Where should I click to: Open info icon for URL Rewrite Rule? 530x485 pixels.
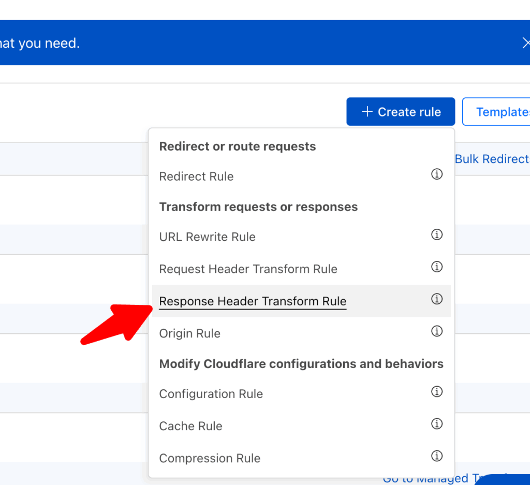click(437, 234)
